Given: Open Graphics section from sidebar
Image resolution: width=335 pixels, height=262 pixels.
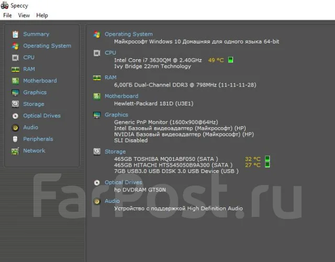Looking at the screenshot, I should [x=35, y=92].
